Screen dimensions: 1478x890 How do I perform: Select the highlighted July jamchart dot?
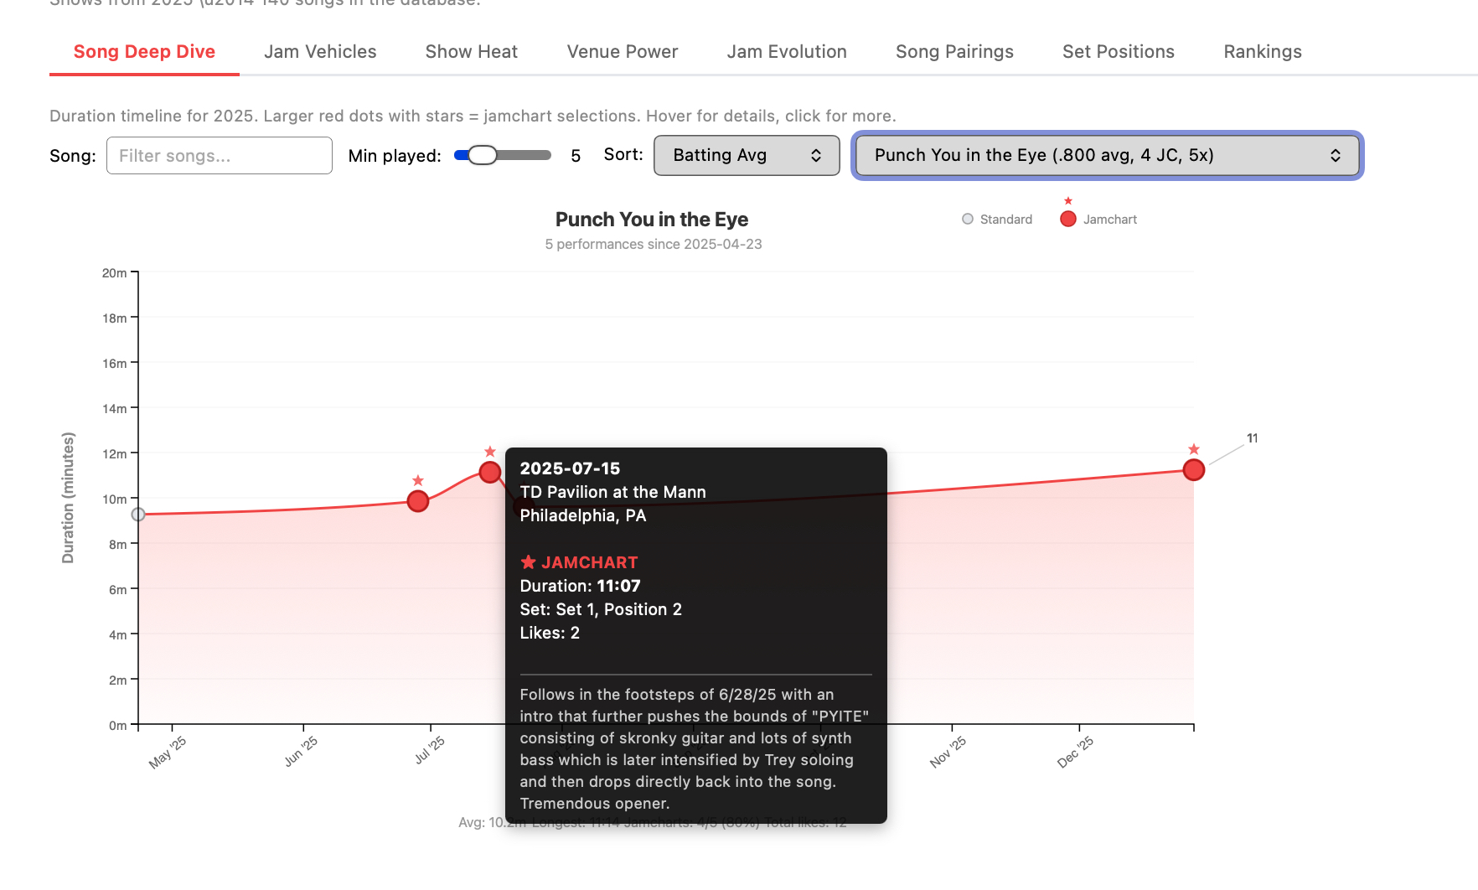490,473
